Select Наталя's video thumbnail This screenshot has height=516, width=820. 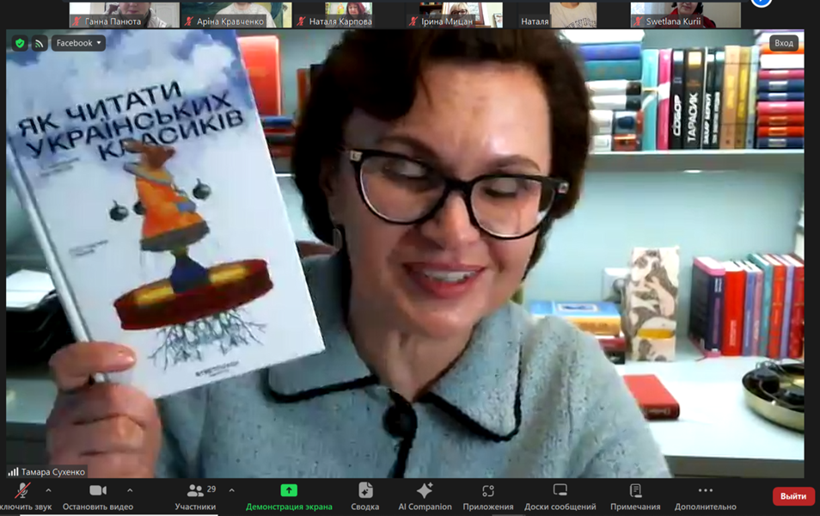click(572, 14)
